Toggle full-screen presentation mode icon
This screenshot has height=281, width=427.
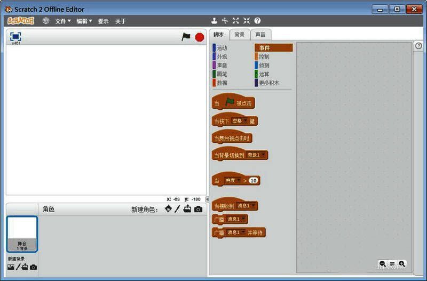click(x=15, y=36)
